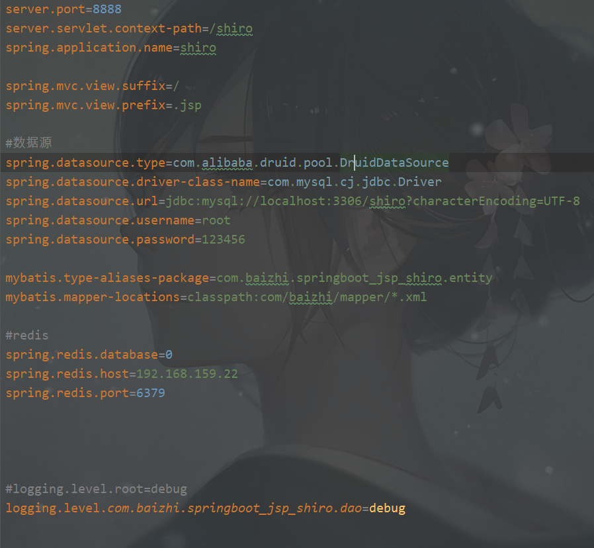Click the #redis comment line
Viewport: 594px width, 548px height.
pos(27,336)
